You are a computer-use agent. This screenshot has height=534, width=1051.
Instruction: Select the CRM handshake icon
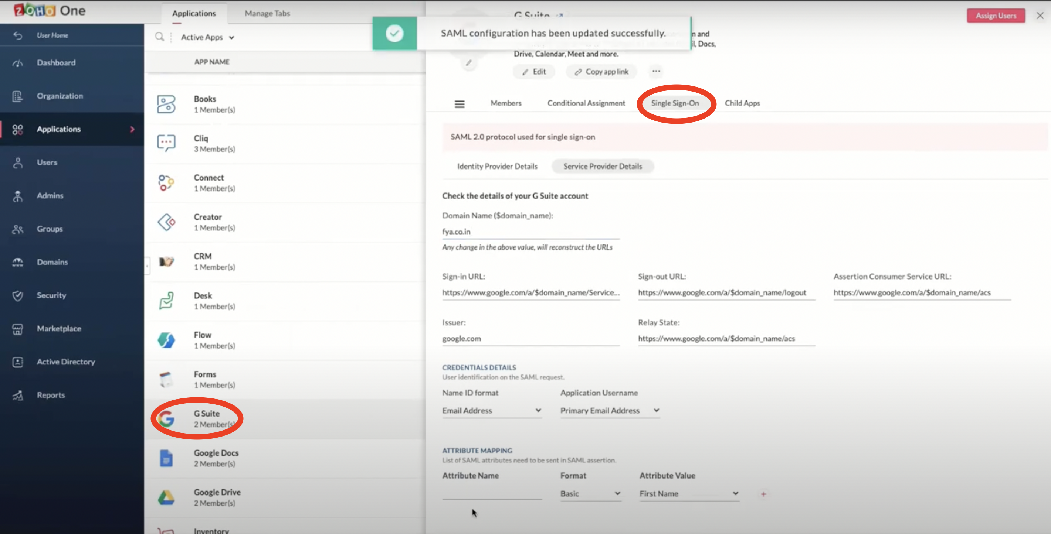click(166, 261)
